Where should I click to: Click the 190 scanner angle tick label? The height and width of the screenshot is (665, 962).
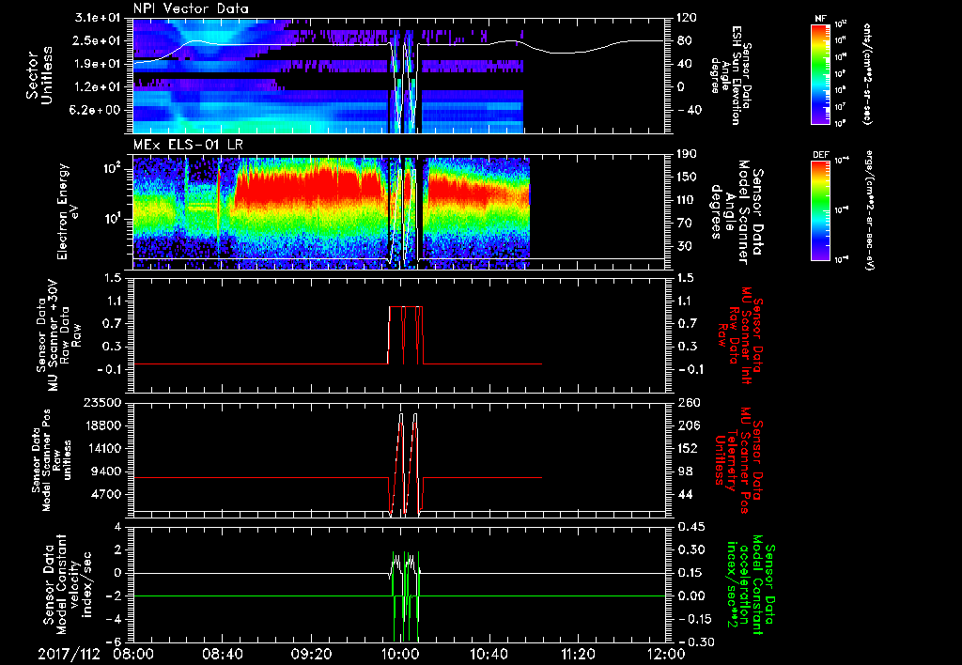(687, 154)
